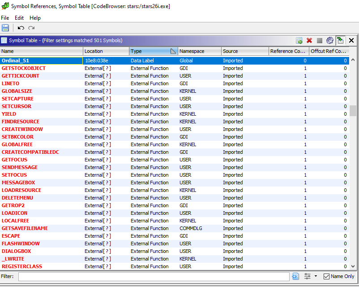The height and width of the screenshot is (287, 359).
Task: Select the _LWRITE symbol
Action: [13, 259]
